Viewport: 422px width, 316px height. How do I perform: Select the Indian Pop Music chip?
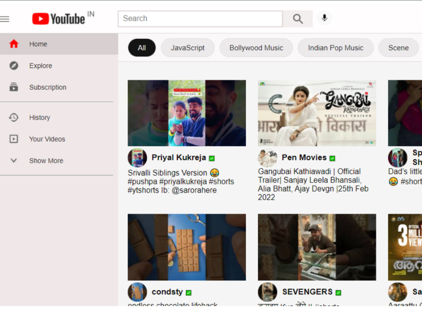point(335,48)
